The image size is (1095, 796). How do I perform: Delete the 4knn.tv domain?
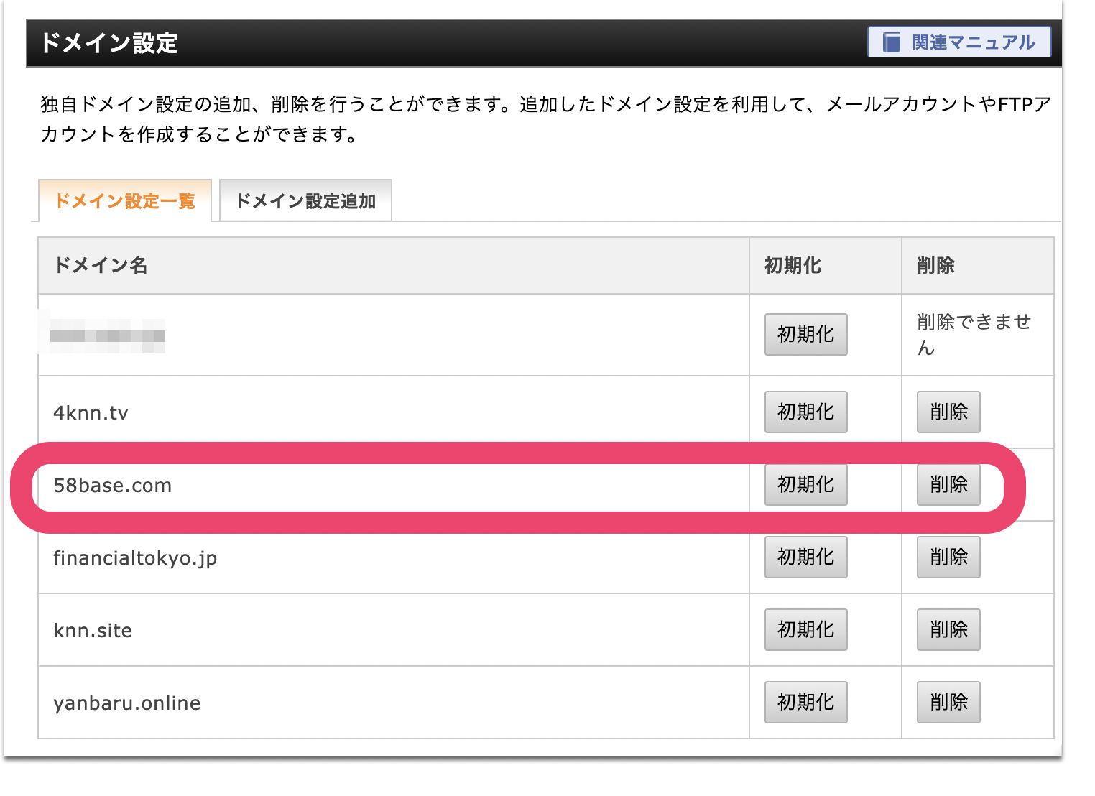point(948,412)
